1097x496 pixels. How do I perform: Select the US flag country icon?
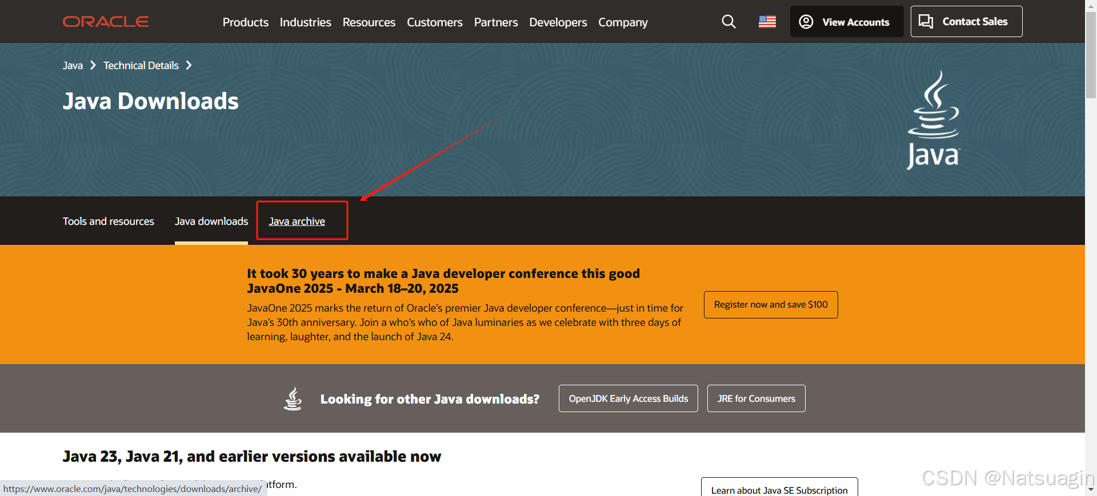pos(767,22)
